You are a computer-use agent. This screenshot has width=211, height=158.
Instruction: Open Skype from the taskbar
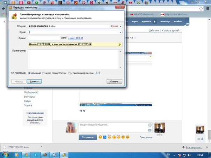36,155
